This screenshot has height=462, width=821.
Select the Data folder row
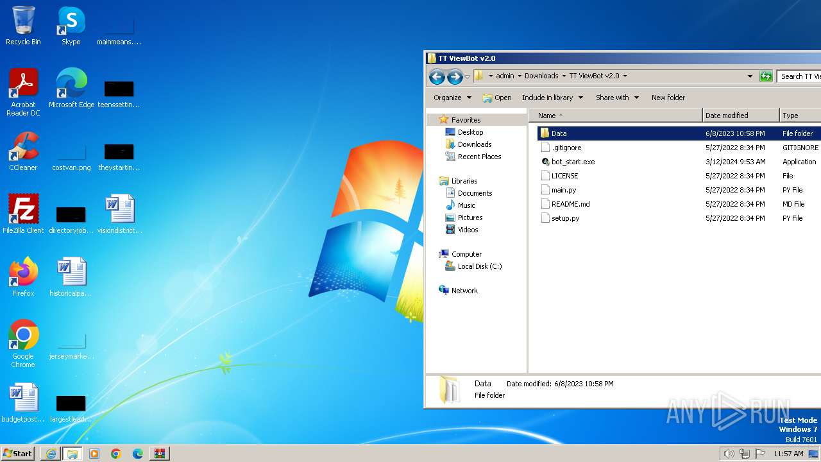[x=679, y=133]
